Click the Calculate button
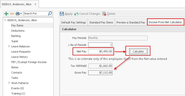Viewport: 185px width, 96px height. click(x=138, y=51)
